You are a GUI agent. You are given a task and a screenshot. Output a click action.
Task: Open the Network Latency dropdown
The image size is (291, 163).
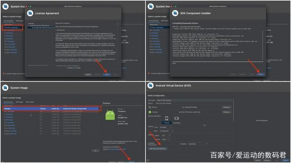[x=166, y=139]
